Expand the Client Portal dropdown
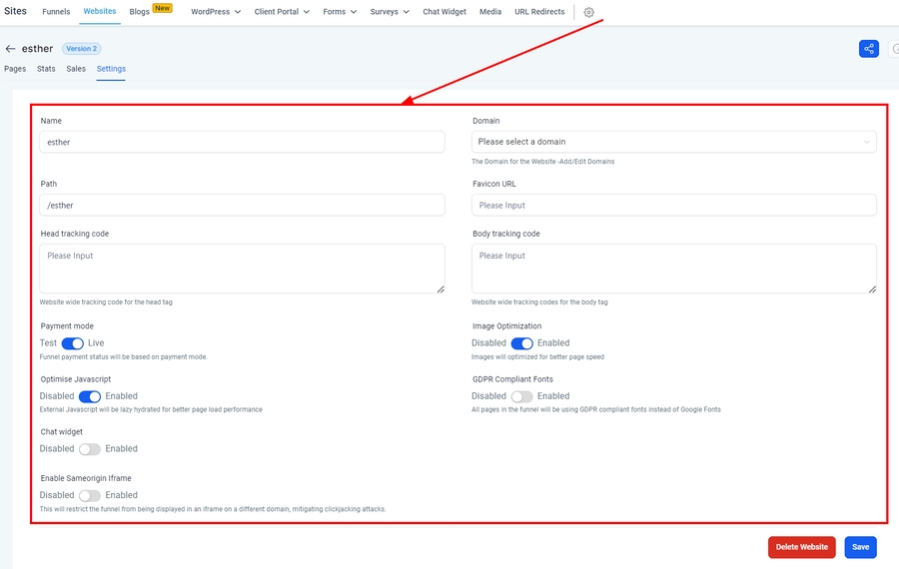899x569 pixels. point(282,12)
